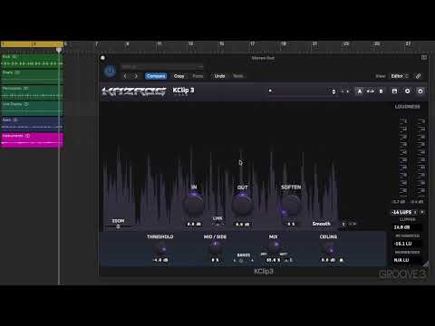The width and height of the screenshot is (435, 326).
Task: Click the save preset disk icon
Action: pos(394,91)
